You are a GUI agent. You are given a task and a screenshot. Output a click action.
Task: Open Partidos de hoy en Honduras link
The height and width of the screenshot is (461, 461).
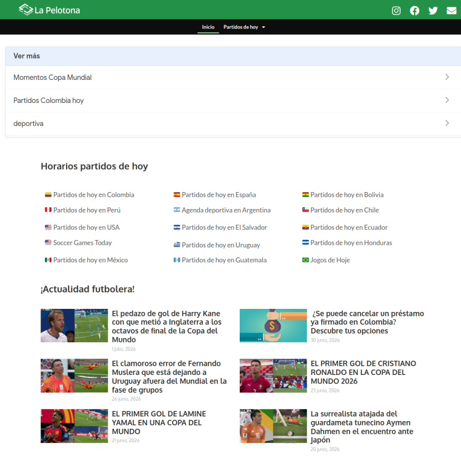(x=351, y=243)
